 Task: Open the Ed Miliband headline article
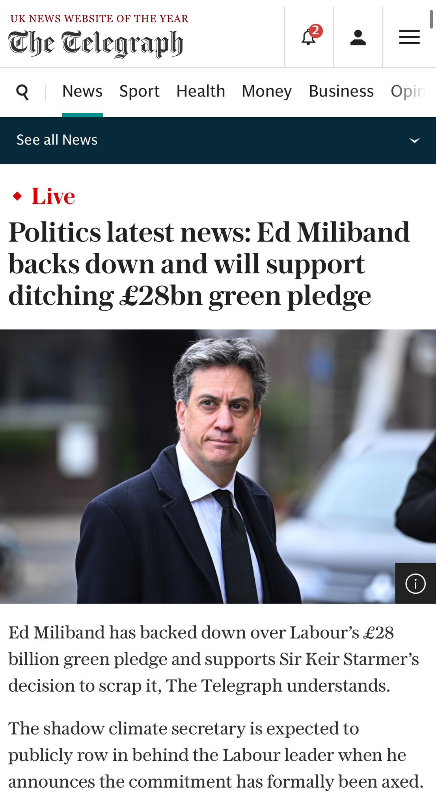click(x=209, y=264)
